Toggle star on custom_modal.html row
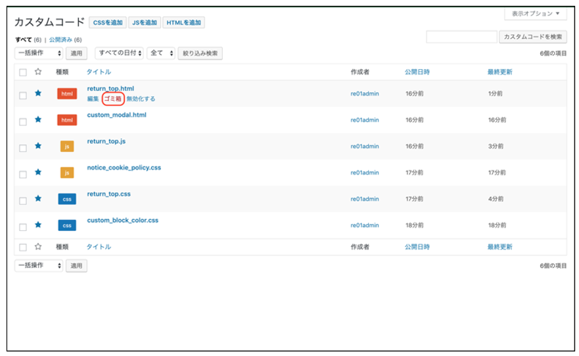Viewport: 579px width, 356px height. coord(38,120)
